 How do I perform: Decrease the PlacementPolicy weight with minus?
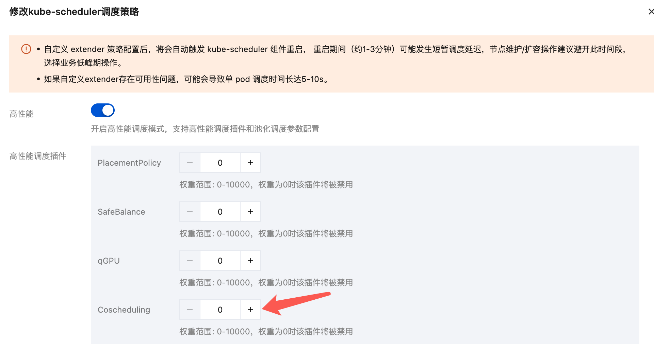(190, 163)
